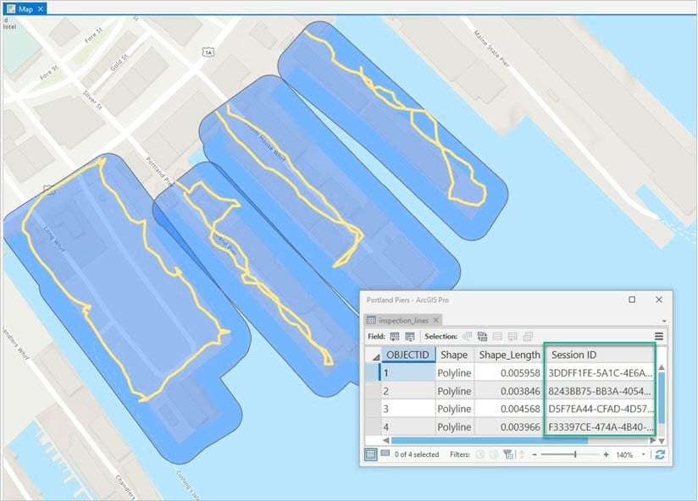Refresh the attribute table with the refresh icon

pyautogui.click(x=660, y=454)
